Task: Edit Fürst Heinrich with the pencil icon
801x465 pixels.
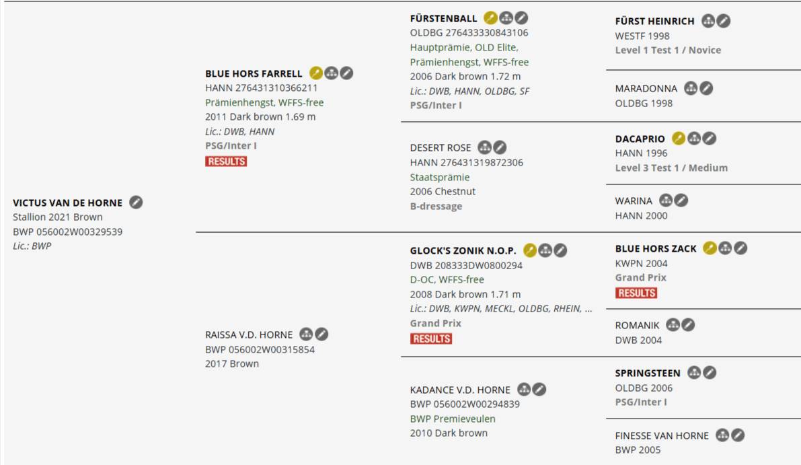Action: 724,21
